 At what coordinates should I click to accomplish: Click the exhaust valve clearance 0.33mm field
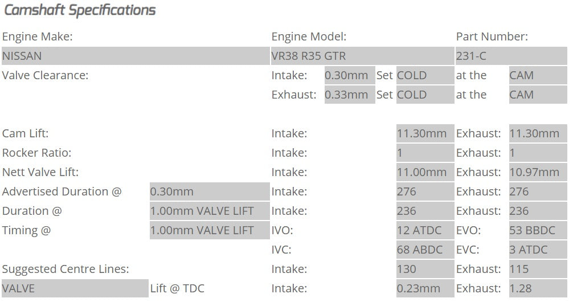(349, 95)
